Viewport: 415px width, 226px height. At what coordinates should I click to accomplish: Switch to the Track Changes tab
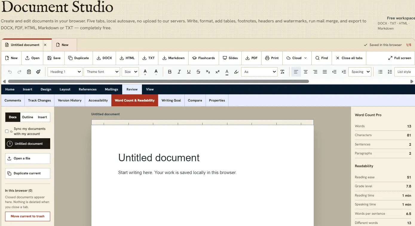pos(39,100)
